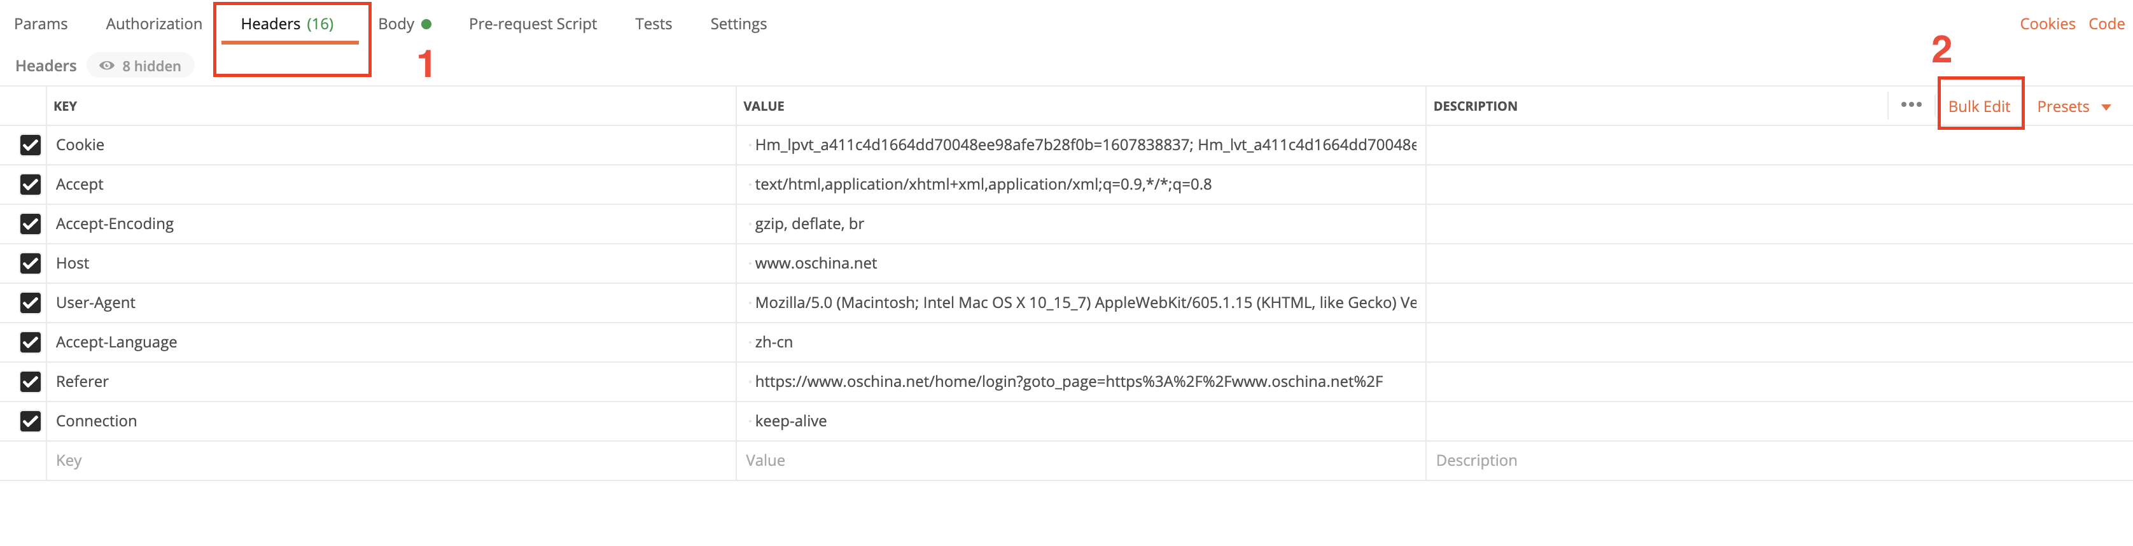Click the Presets dropdown arrow
The height and width of the screenshot is (546, 2133).
tap(2106, 107)
